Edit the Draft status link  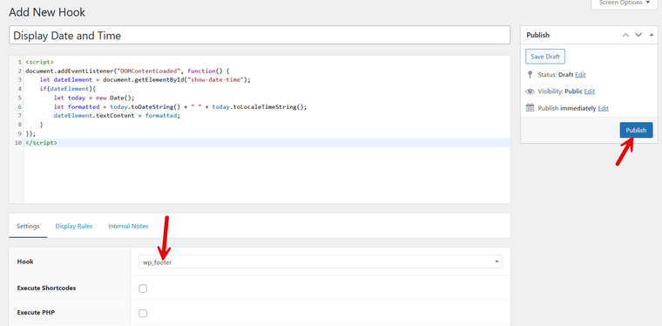(580, 75)
